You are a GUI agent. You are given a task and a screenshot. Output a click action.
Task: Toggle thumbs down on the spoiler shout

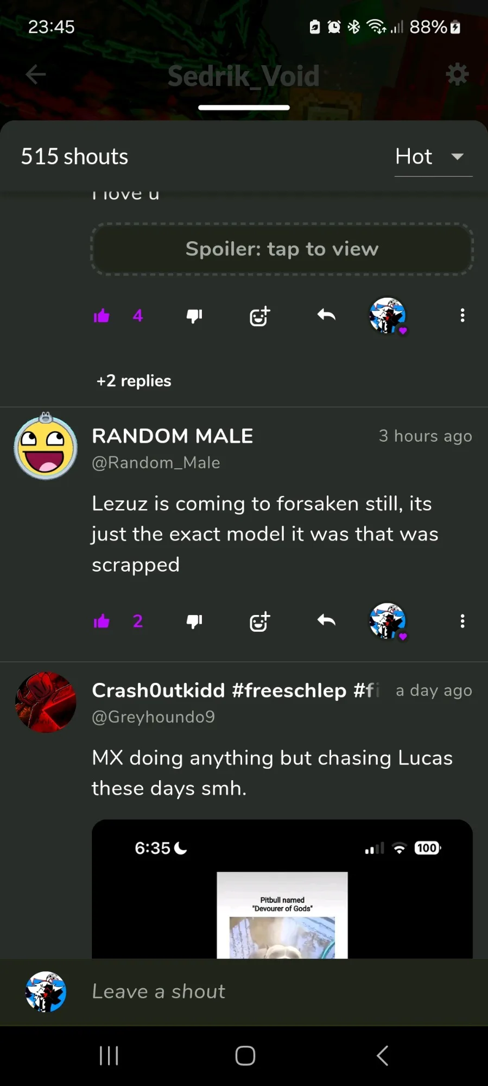pyautogui.click(x=194, y=316)
